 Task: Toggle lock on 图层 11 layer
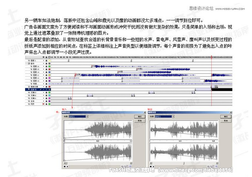tap(46, 75)
